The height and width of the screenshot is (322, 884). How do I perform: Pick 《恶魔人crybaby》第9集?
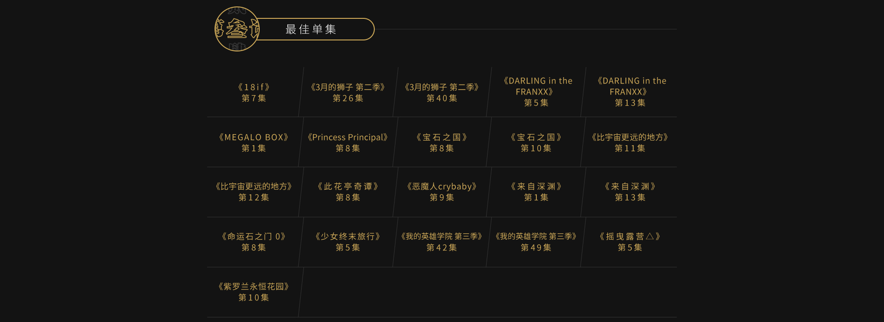pyautogui.click(x=442, y=192)
